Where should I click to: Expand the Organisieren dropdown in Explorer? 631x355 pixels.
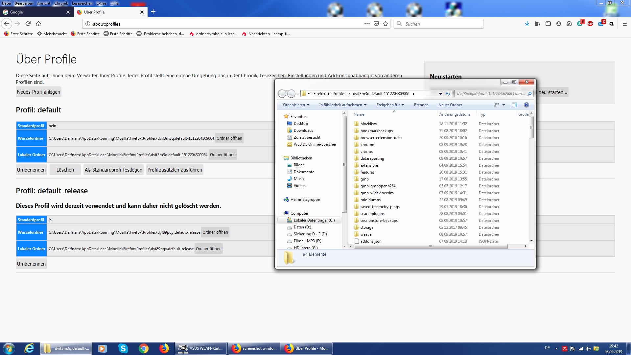click(x=296, y=105)
